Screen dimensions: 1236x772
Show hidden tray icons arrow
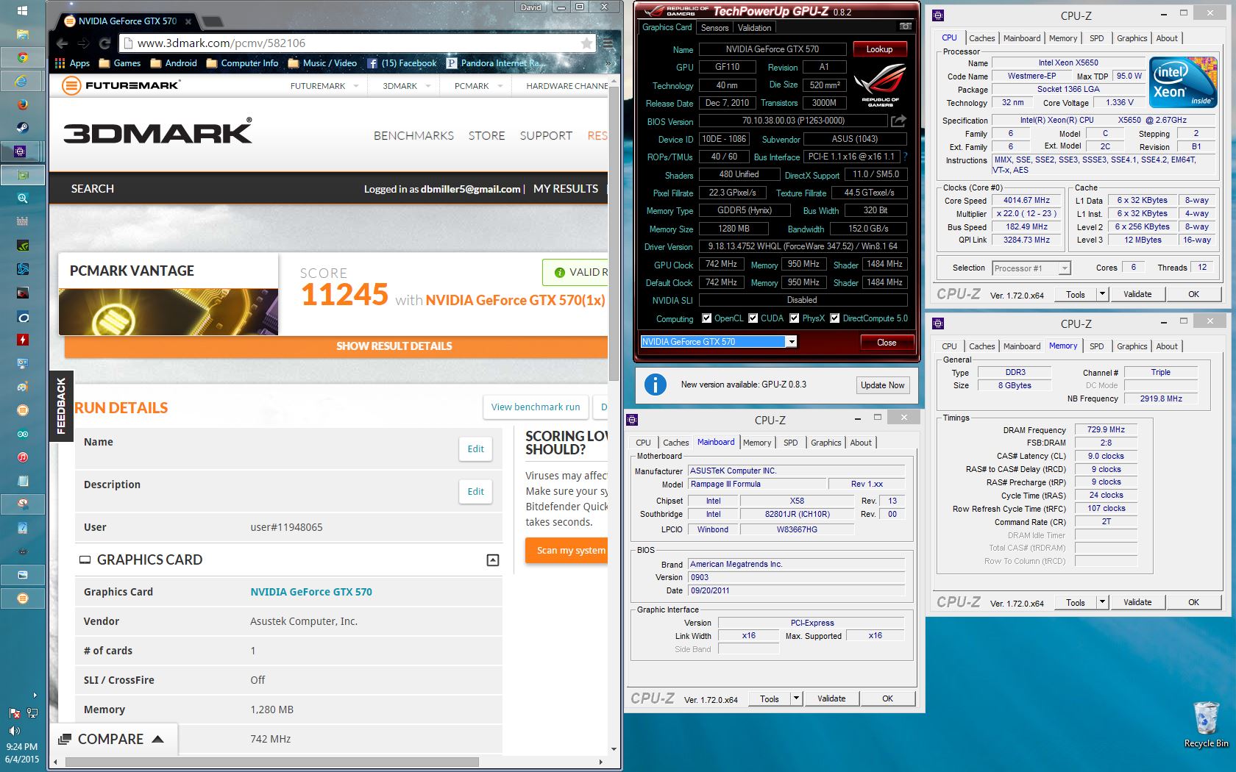pyautogui.click(x=34, y=695)
